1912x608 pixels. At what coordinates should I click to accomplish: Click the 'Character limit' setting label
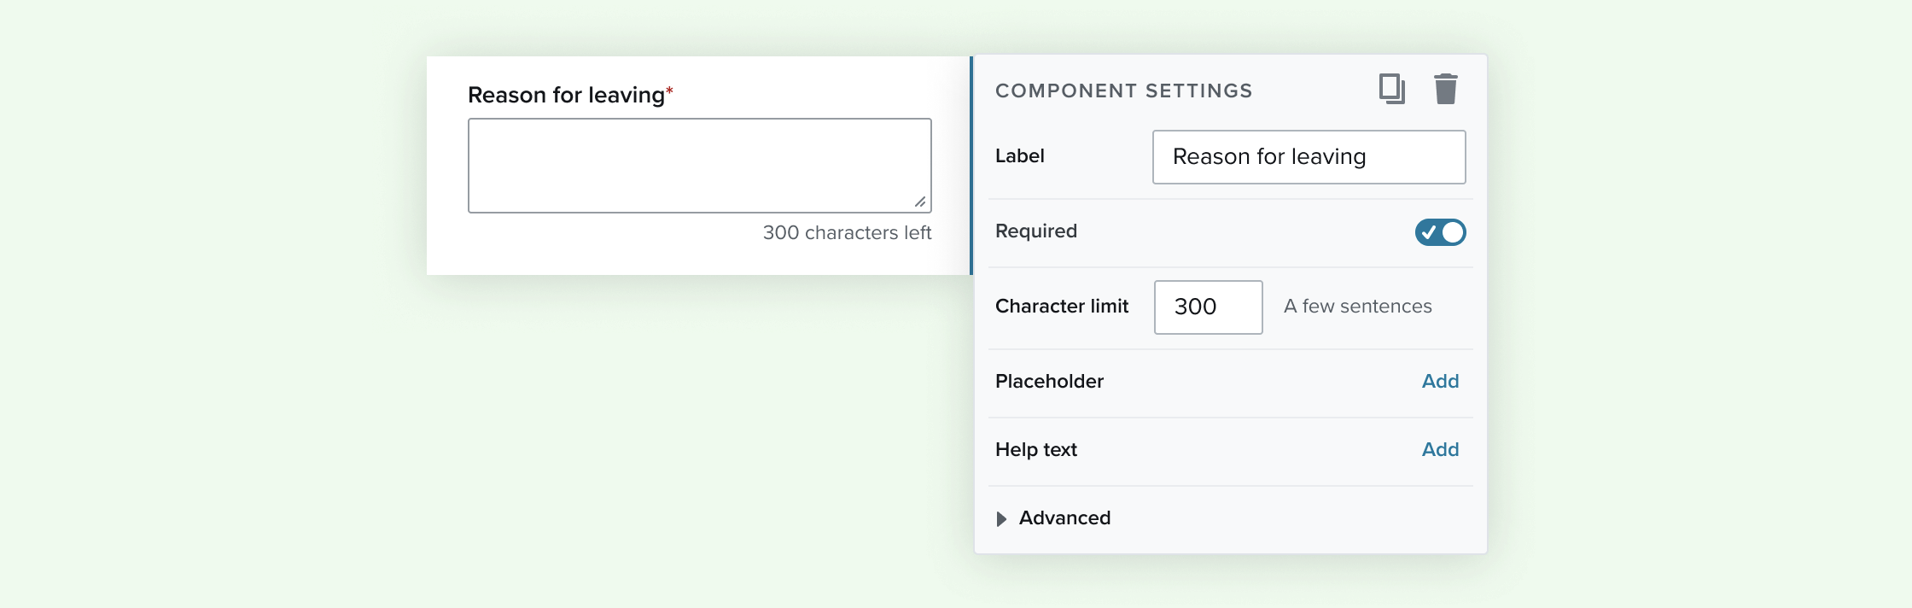[x=1062, y=306]
